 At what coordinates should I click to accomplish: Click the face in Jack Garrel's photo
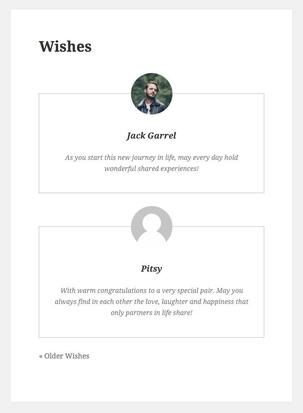151,91
